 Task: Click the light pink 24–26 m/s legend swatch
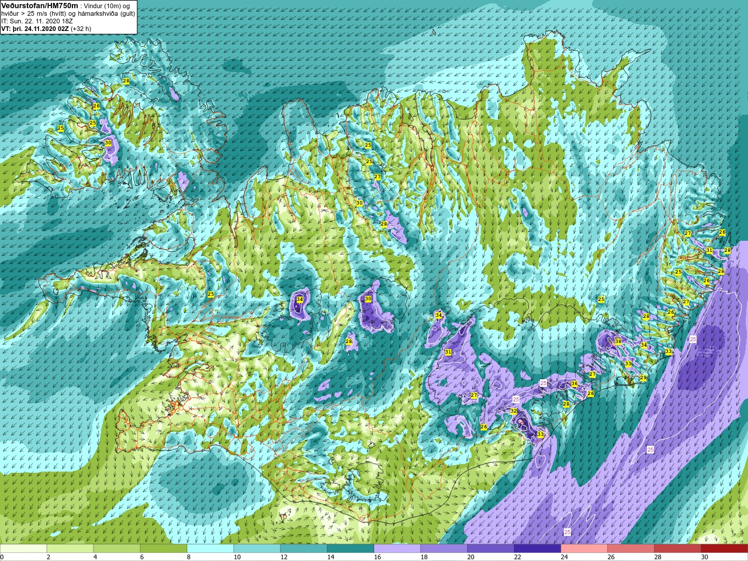[x=584, y=549]
